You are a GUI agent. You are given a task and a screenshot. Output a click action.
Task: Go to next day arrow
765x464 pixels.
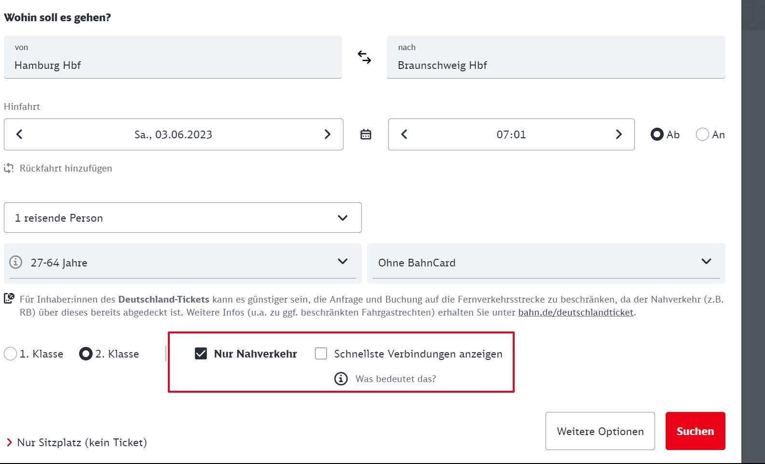[x=328, y=134]
